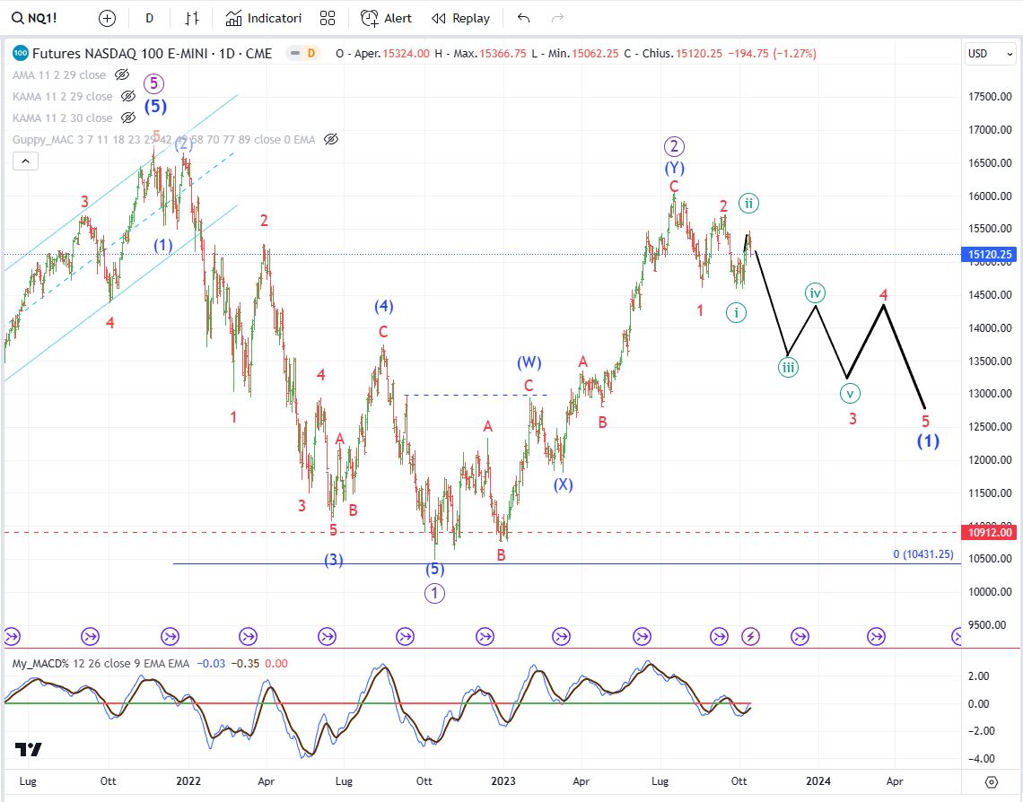Open the D time interval menu
This screenshot has height=802, width=1023.
[149, 18]
